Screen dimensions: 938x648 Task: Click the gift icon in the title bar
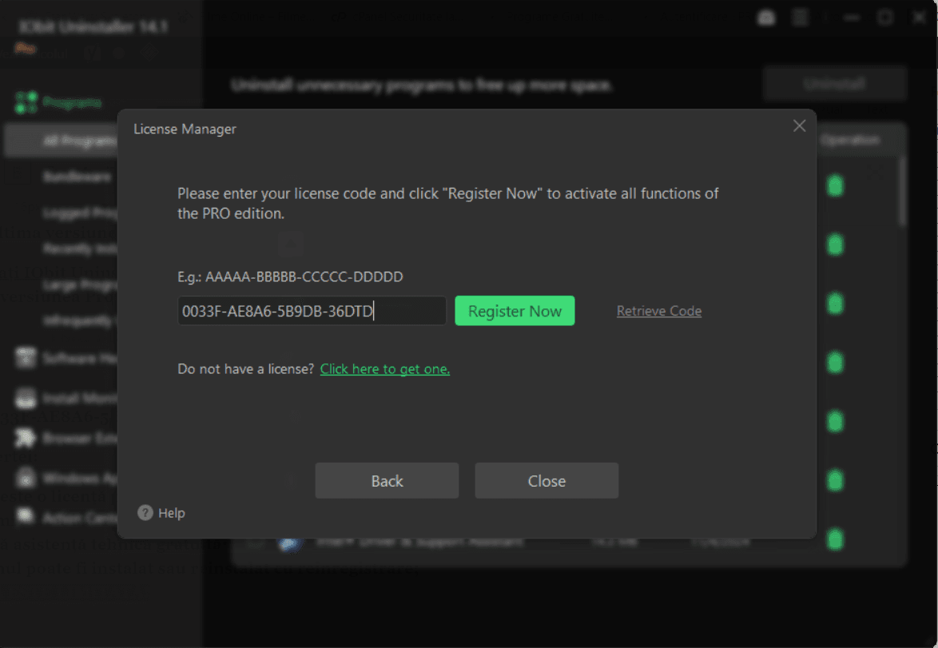(766, 16)
